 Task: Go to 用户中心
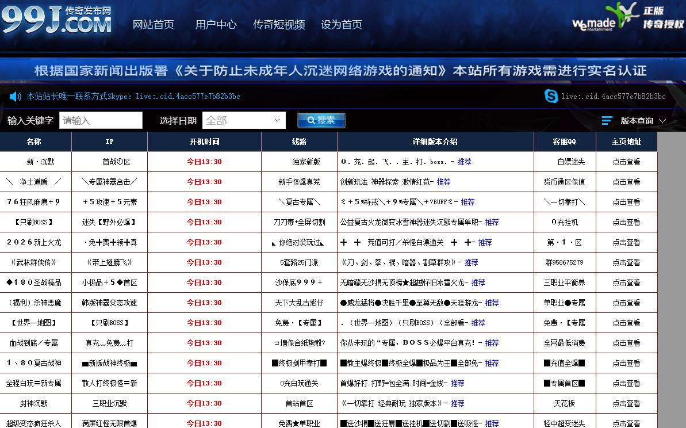(216, 25)
